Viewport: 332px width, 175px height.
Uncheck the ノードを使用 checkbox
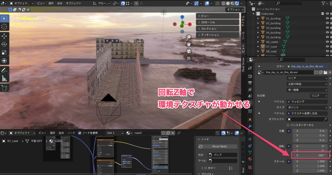(80, 132)
